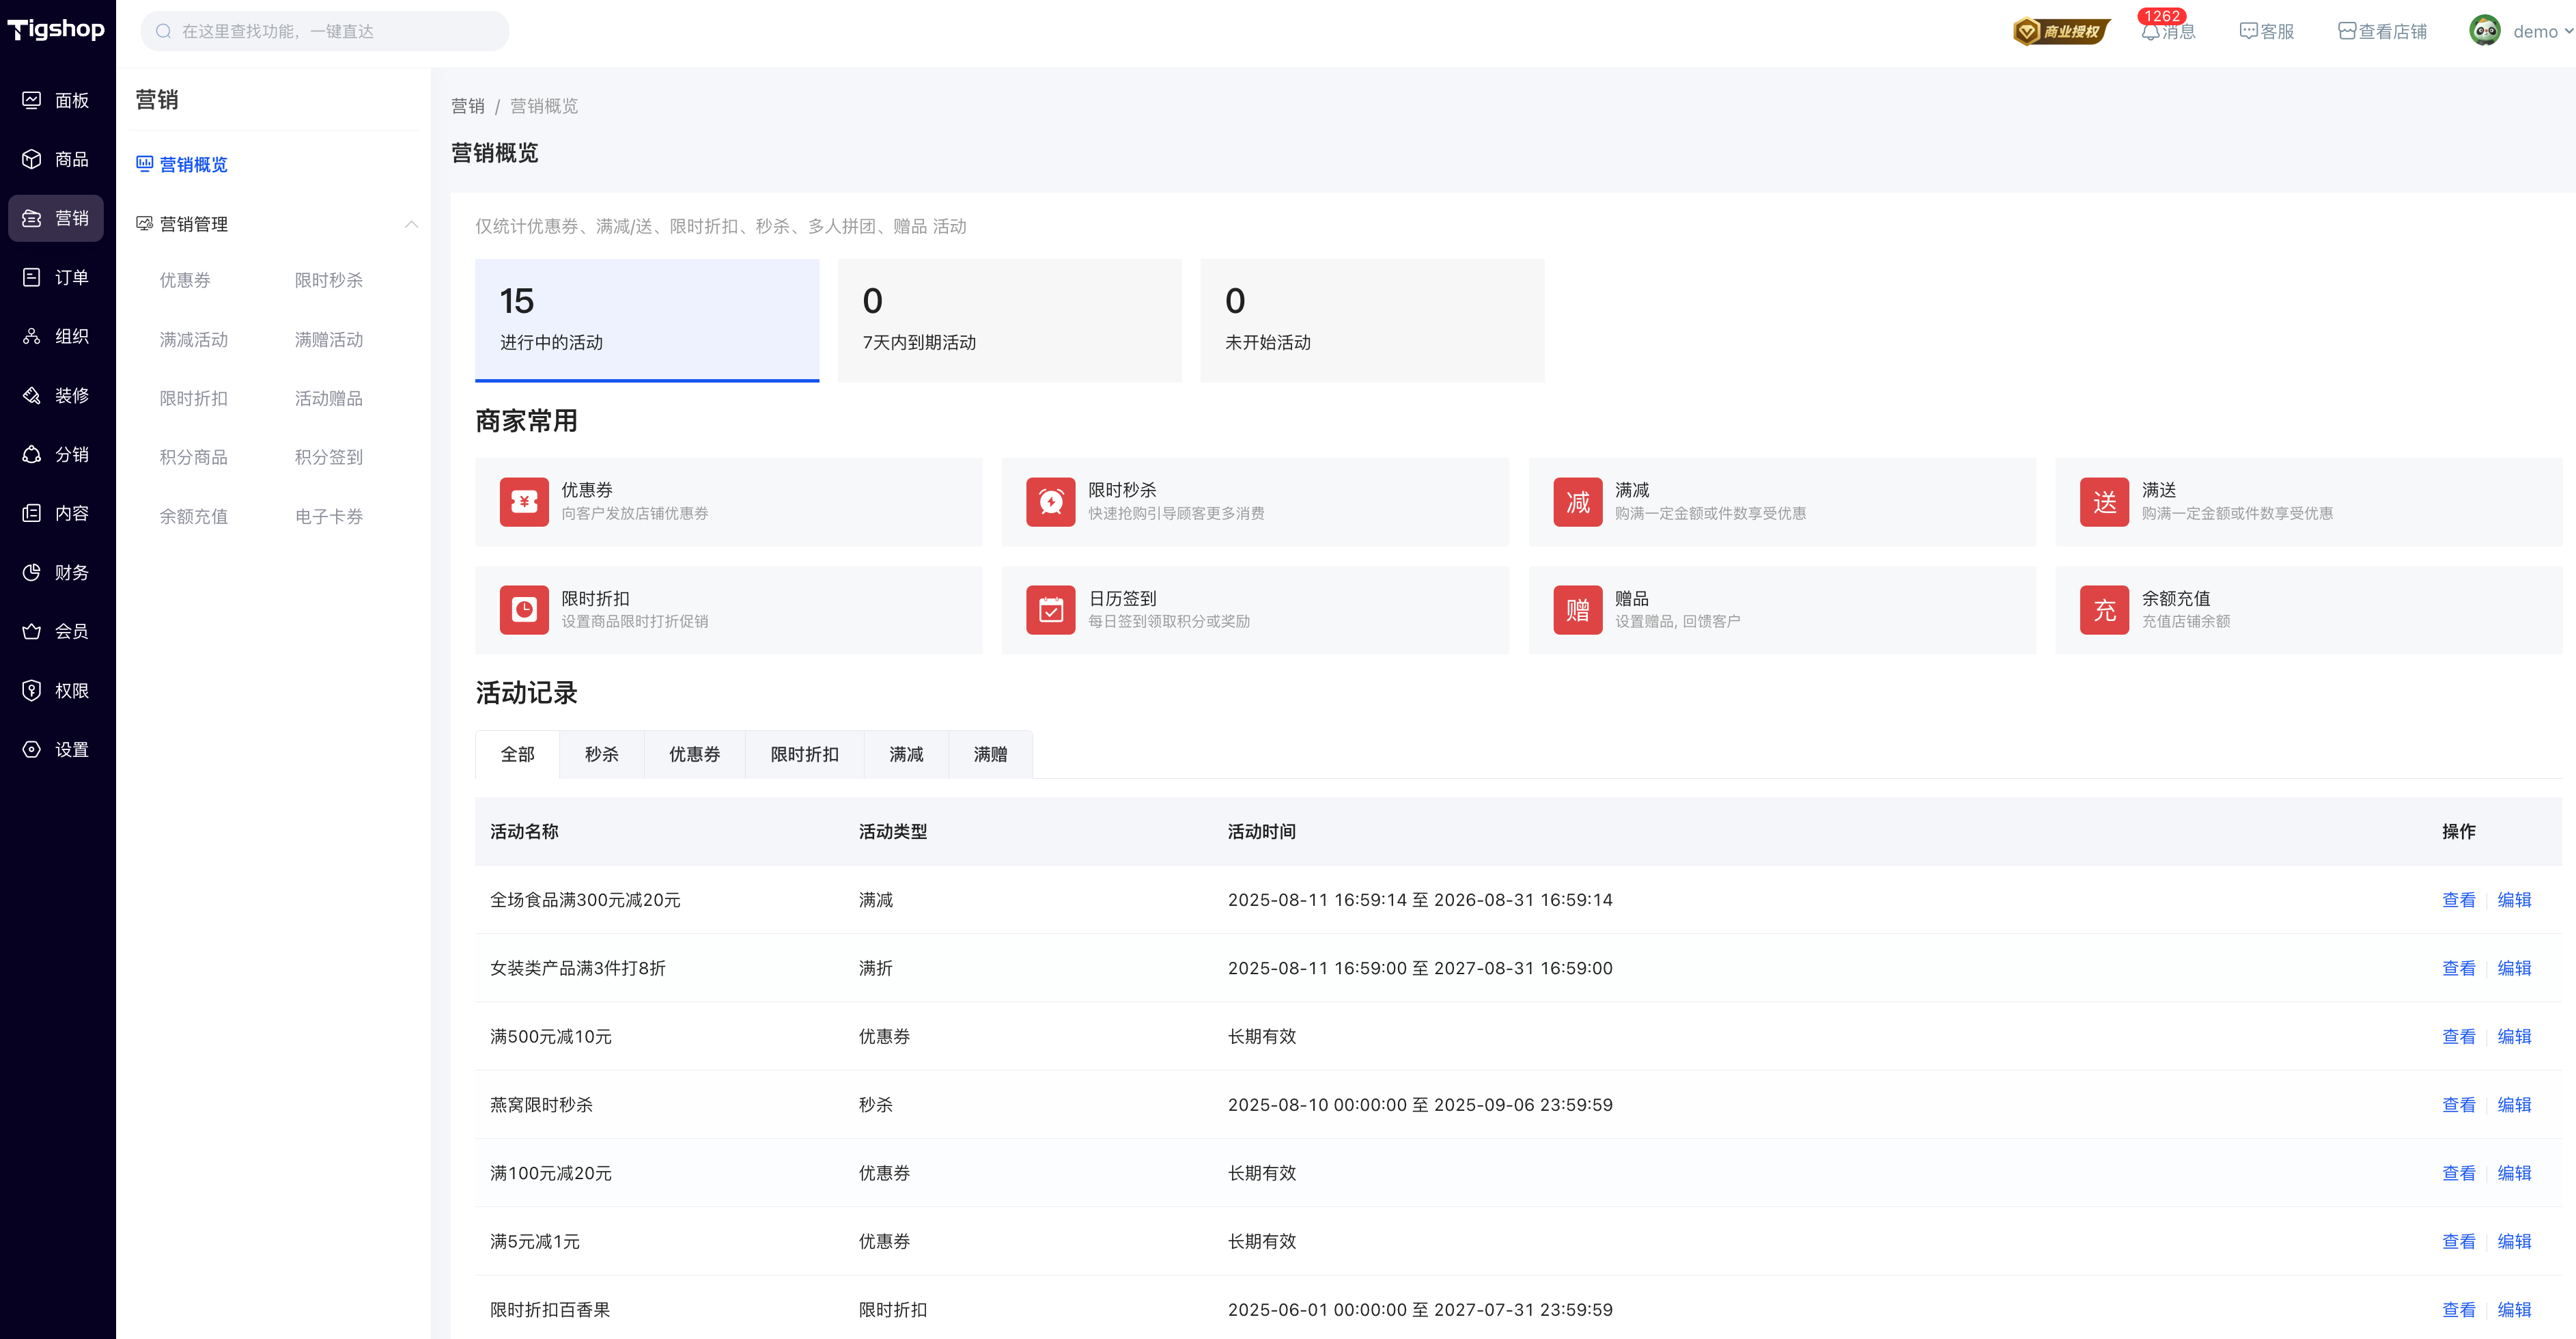Image resolution: width=2576 pixels, height=1339 pixels.
Task: Click the 查看店铺 store icon
Action: pos(2347,31)
